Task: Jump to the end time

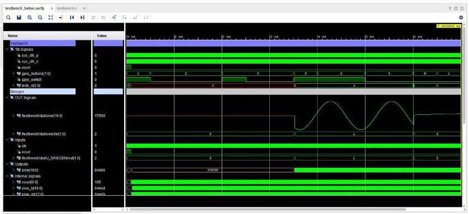Action: (x=82, y=18)
